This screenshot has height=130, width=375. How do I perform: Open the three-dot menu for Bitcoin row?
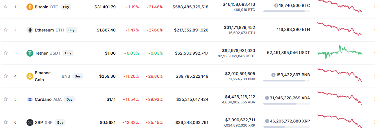click(x=374, y=7)
